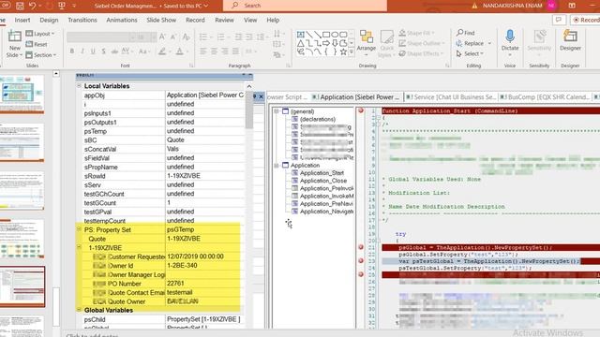The image size is (600, 337).
Task: Select the Oval shape in gallery
Action: point(335,35)
